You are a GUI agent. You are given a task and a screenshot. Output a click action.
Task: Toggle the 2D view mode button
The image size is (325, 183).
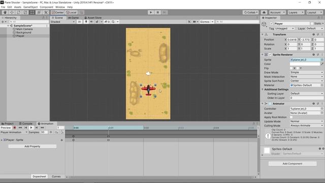pyautogui.click(x=79, y=21)
